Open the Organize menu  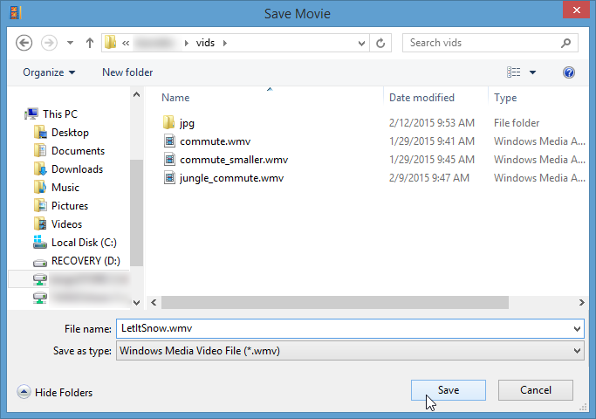49,72
